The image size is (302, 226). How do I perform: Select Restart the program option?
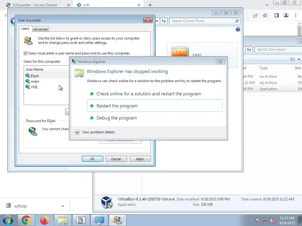click(155, 106)
